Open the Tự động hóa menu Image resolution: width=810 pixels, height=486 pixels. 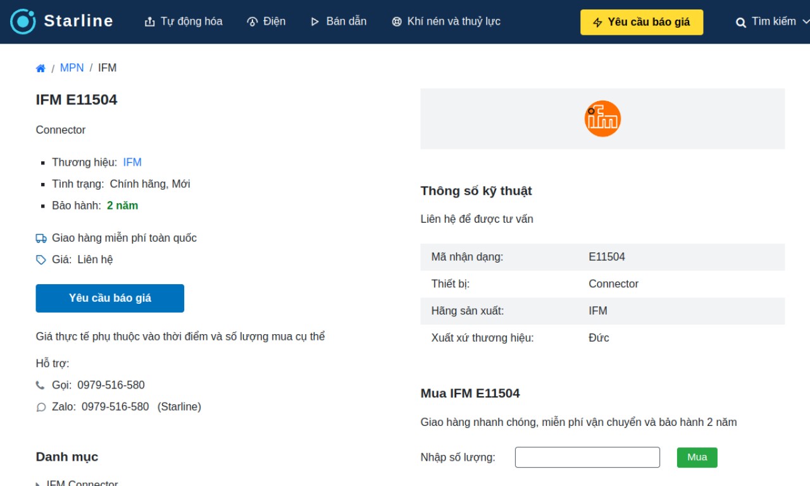[x=184, y=22]
